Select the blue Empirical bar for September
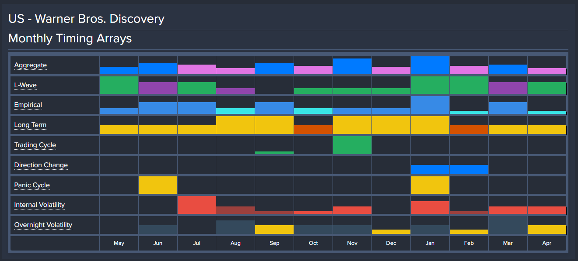578x261 pixels. click(274, 108)
